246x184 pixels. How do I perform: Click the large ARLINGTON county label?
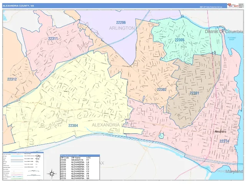pyautogui.click(x=122, y=28)
